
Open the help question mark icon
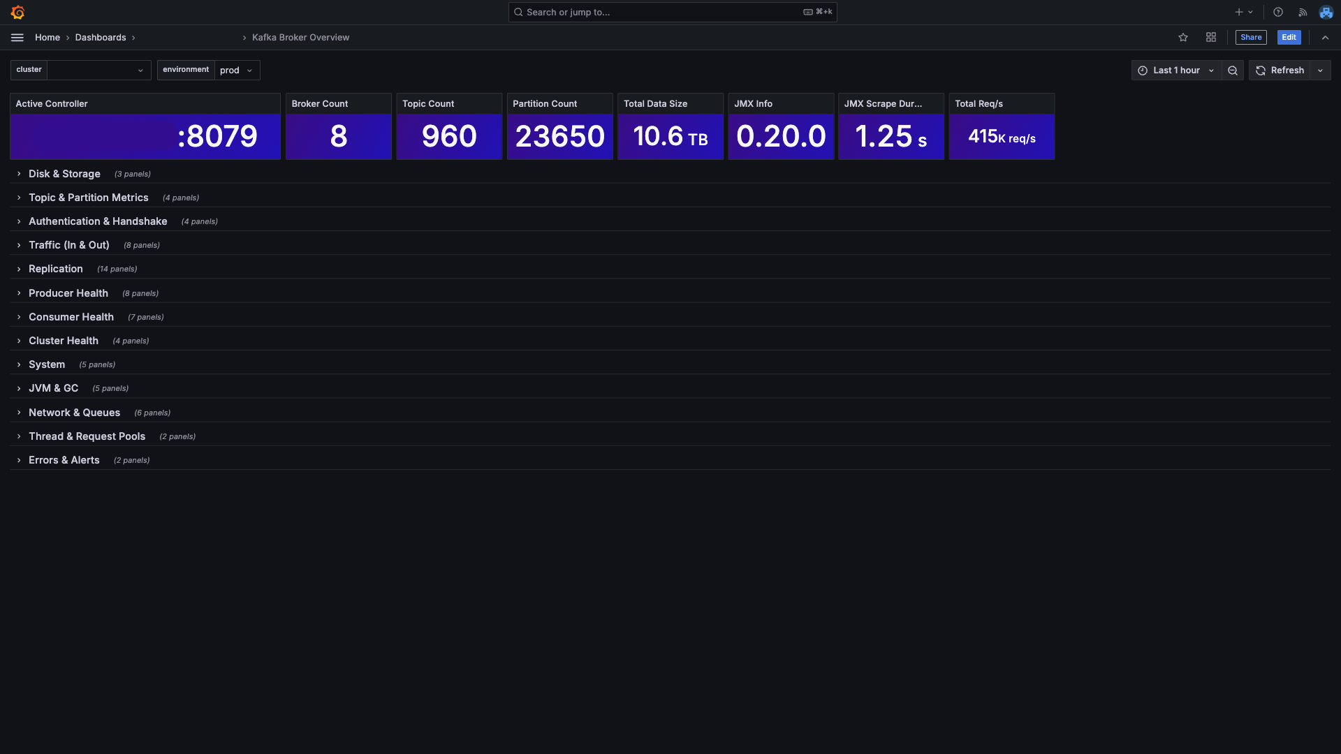tap(1278, 12)
